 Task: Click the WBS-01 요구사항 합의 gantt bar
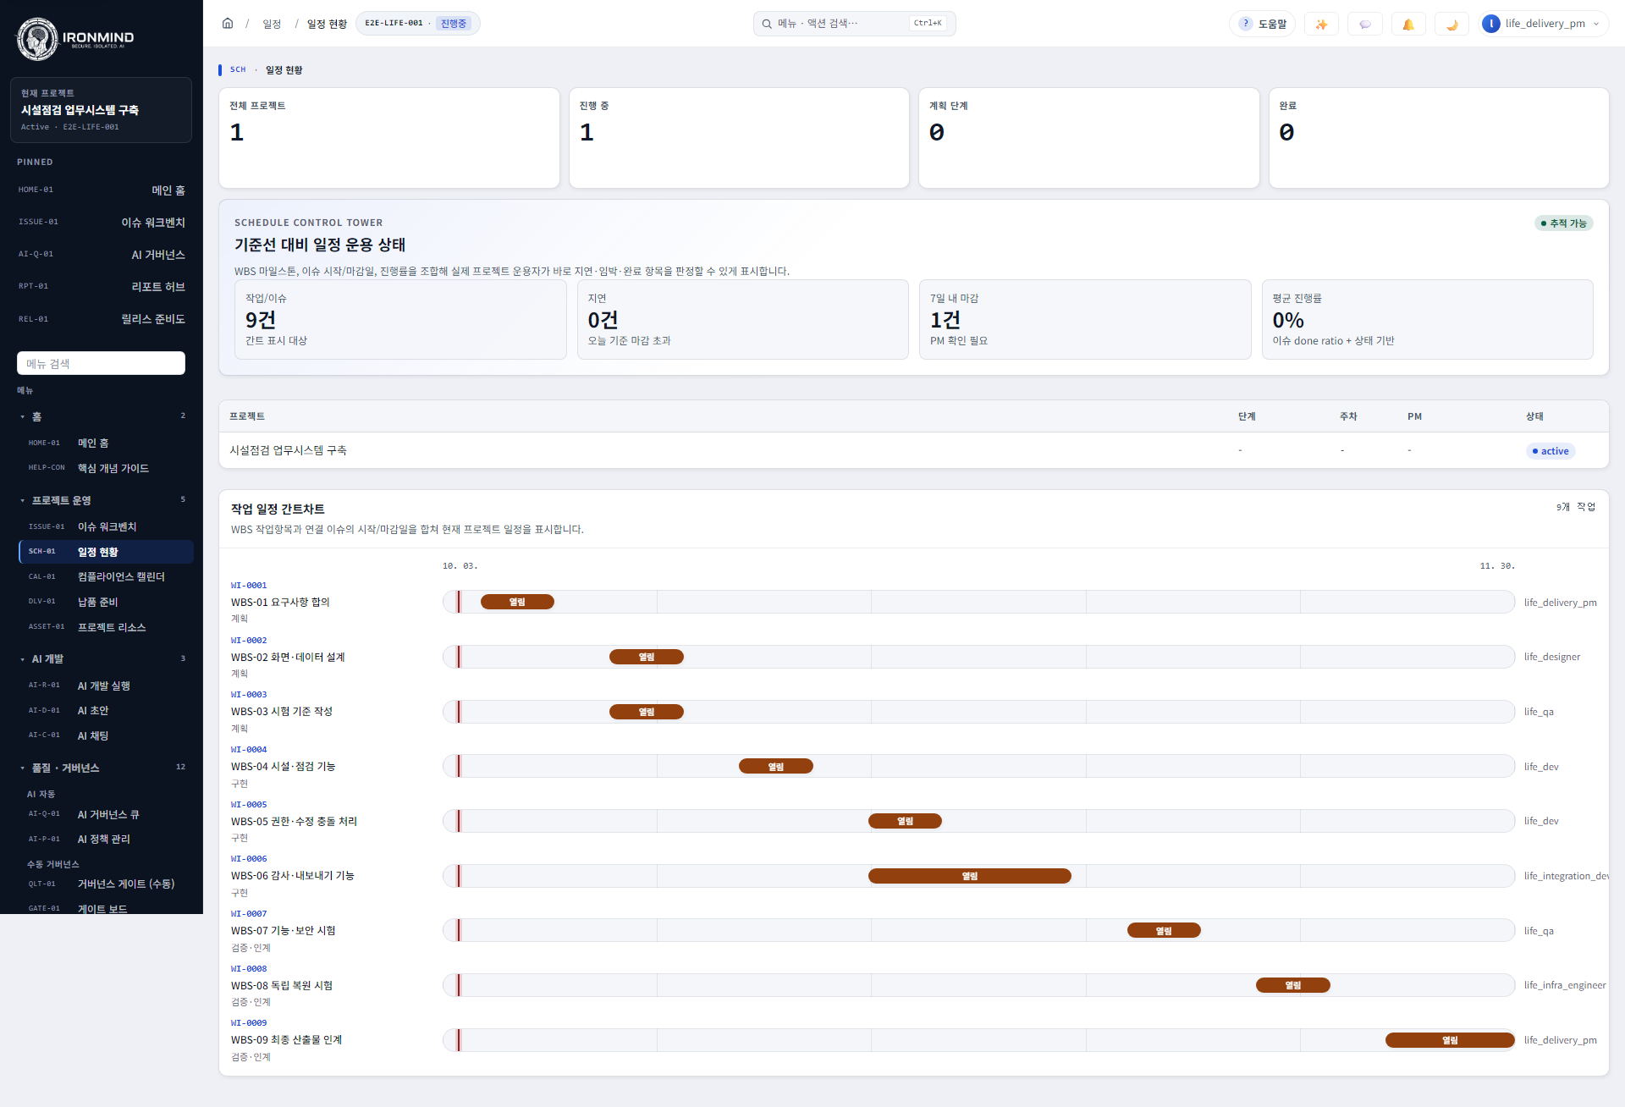point(517,602)
